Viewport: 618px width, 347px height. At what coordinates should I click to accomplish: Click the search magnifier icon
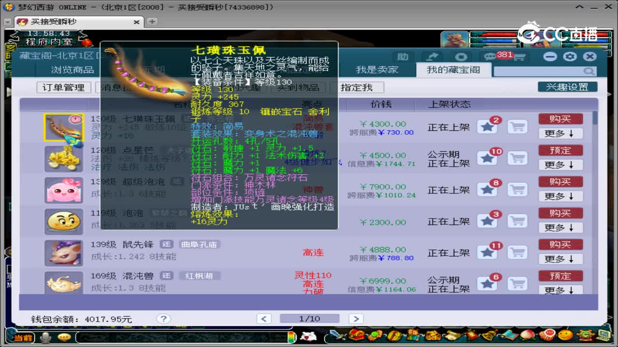click(589, 71)
